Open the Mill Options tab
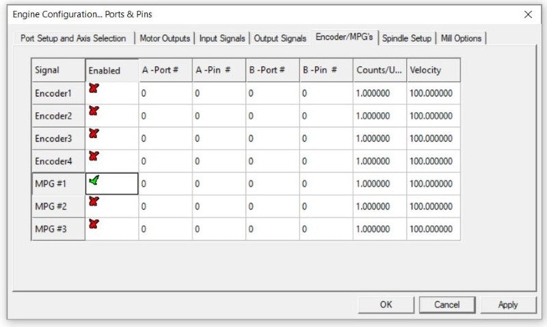Viewport: 547px width, 327px height. pos(461,38)
